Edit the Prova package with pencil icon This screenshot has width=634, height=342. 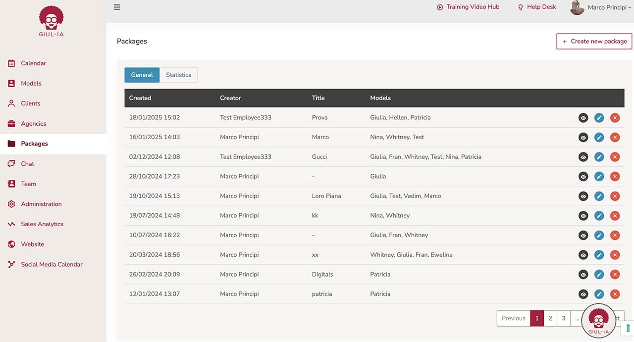(x=599, y=118)
